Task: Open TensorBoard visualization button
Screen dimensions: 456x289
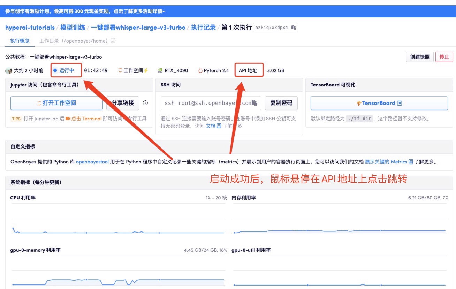Action: (379, 103)
